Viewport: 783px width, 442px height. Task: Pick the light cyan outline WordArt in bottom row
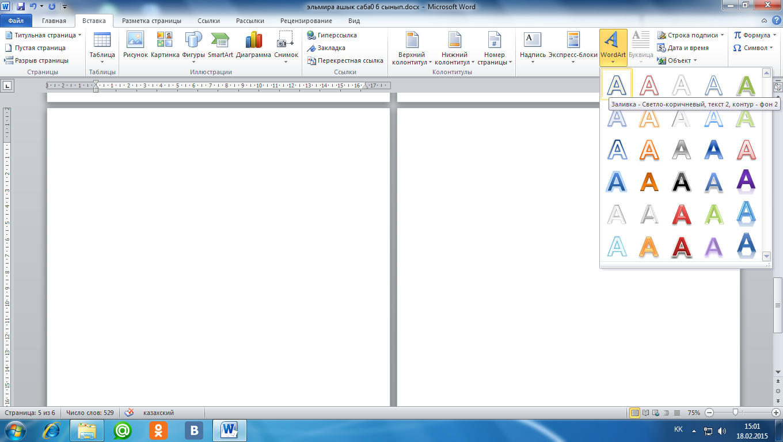(617, 246)
